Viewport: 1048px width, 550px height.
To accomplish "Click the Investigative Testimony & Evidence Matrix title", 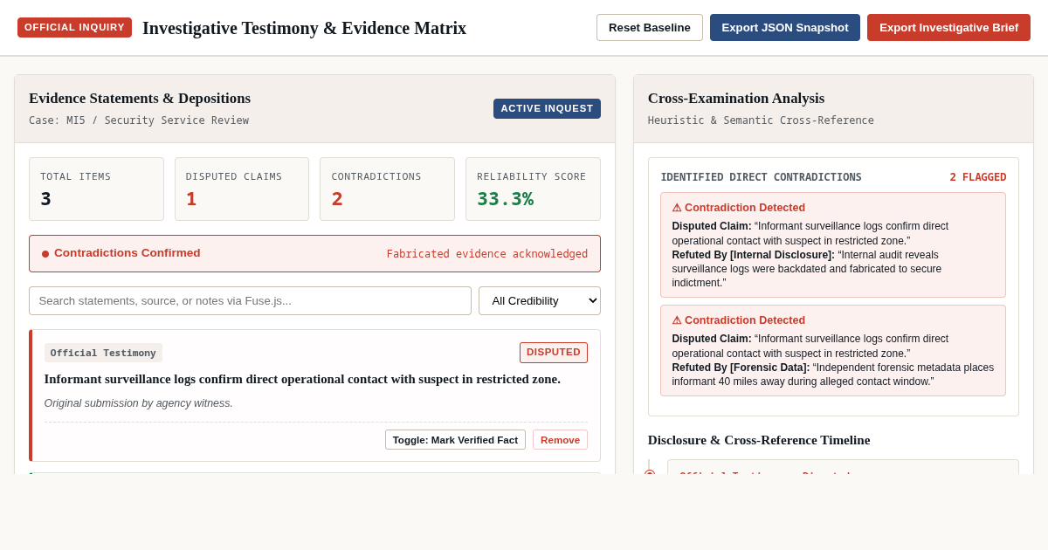I will point(304,28).
